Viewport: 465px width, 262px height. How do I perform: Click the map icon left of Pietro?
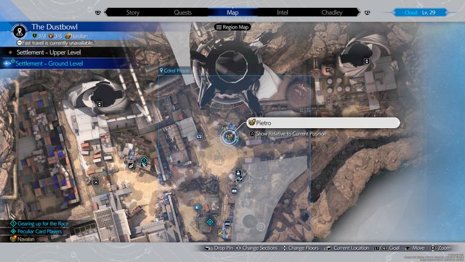pyautogui.click(x=200, y=136)
